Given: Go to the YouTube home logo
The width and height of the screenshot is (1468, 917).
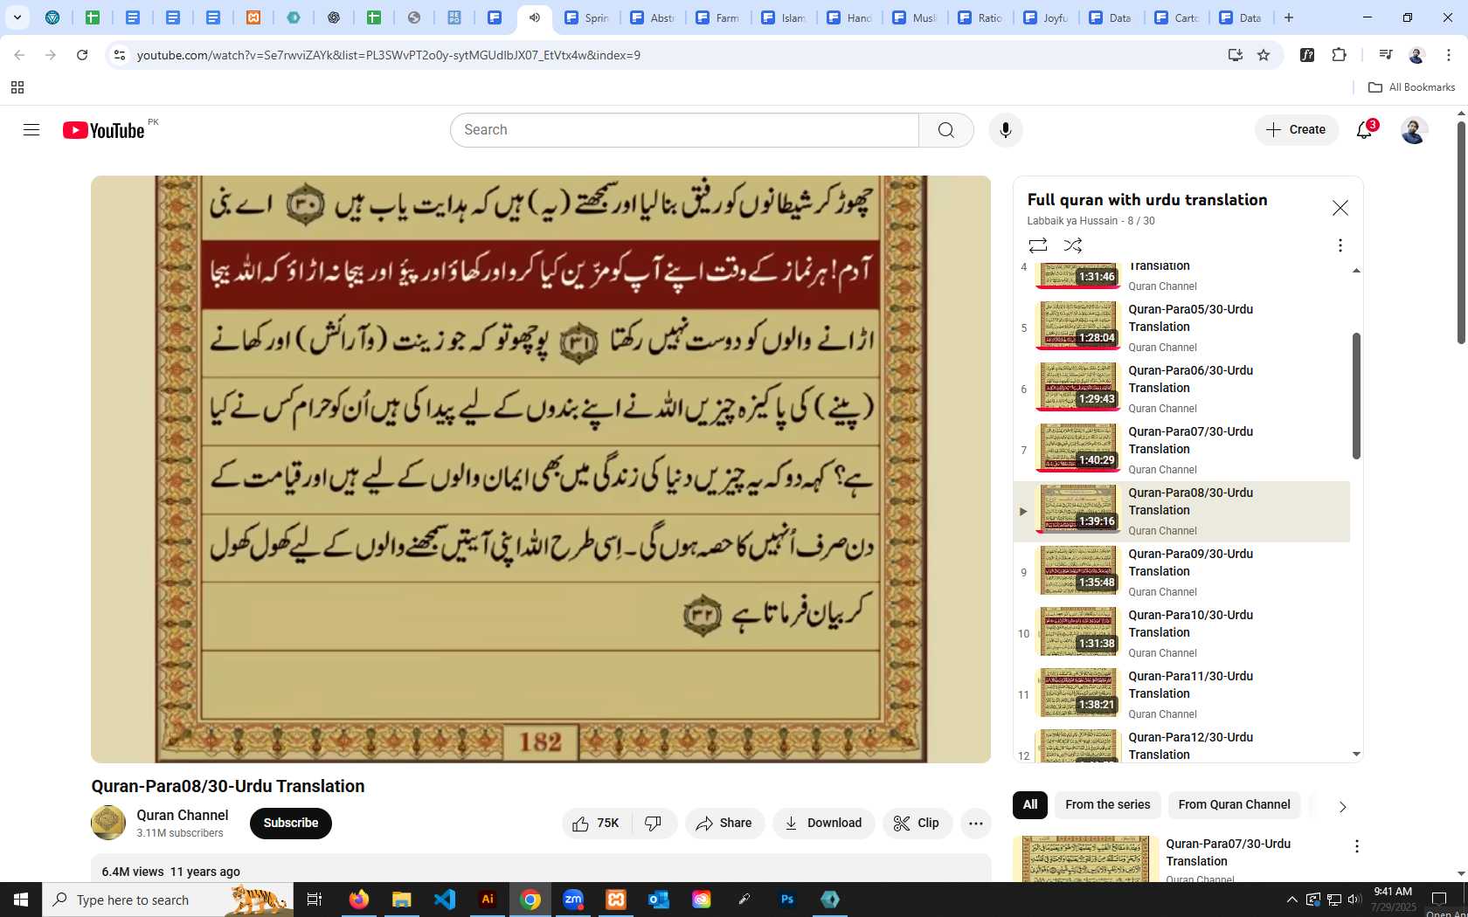Looking at the screenshot, I should tap(103, 130).
